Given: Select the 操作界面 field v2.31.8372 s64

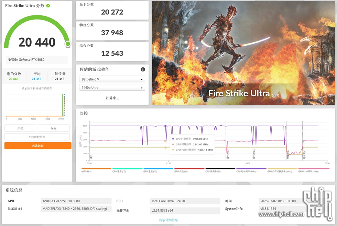Looking at the screenshot, I should (x=185, y=211).
